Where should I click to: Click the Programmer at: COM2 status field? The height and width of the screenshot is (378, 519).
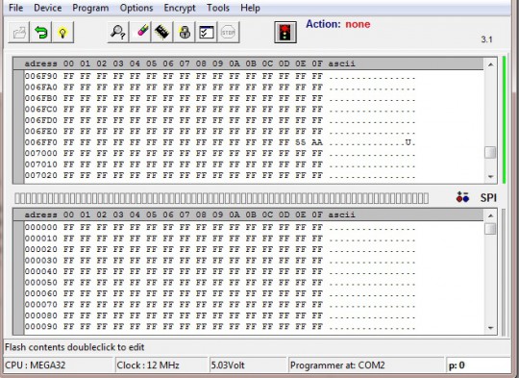[366, 365]
